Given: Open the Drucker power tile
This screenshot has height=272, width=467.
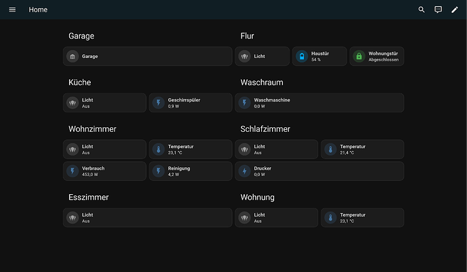Looking at the screenshot, I should tap(319, 171).
